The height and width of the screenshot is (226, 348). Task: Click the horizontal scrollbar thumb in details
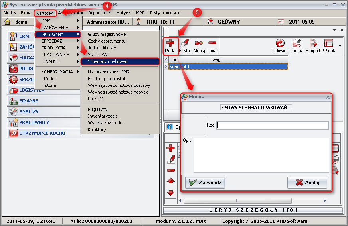(237, 201)
